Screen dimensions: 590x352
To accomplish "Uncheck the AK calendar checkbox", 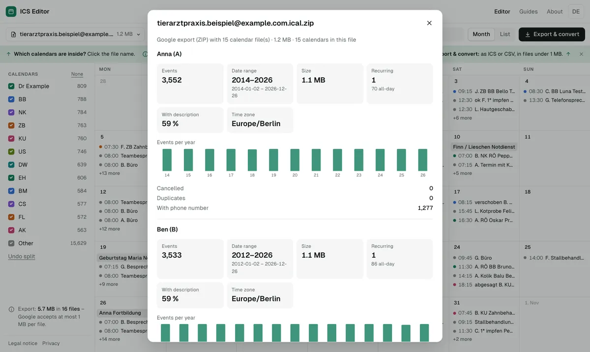I will [x=11, y=230].
